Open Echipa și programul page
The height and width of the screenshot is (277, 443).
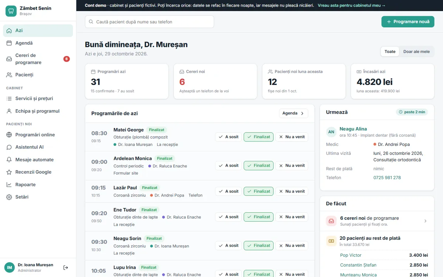pos(38,111)
